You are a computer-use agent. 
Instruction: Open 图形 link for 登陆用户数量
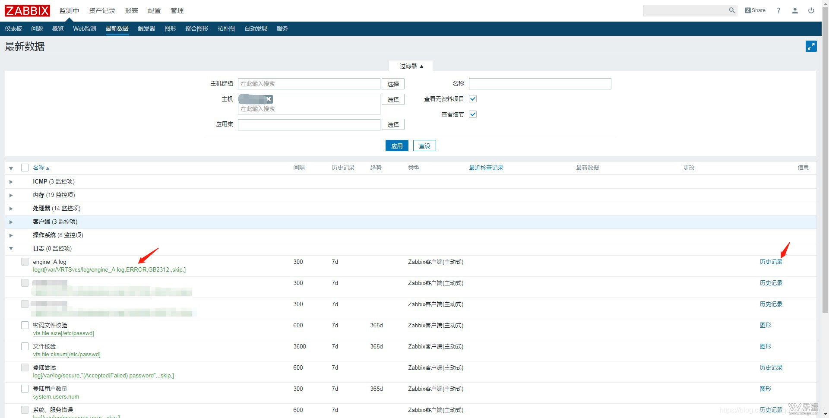(765, 389)
